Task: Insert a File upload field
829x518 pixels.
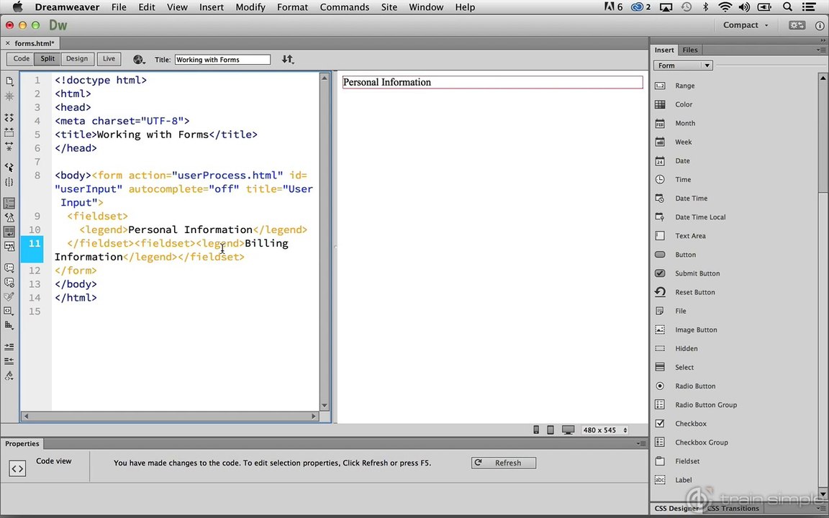Action: (681, 311)
